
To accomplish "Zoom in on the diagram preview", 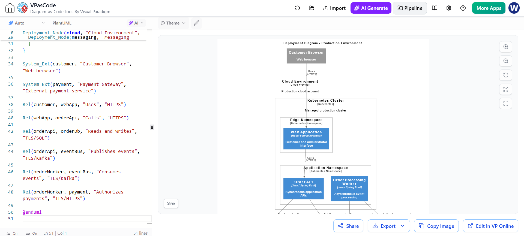I will coord(506,47).
